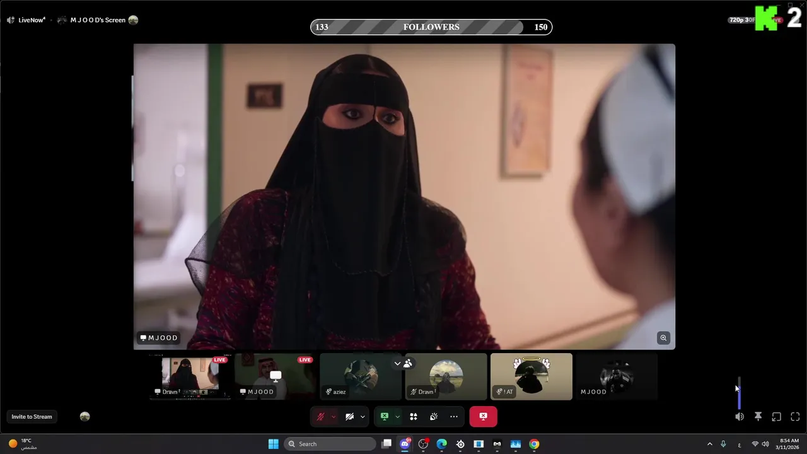The width and height of the screenshot is (807, 454).
Task: Click Invite to Stream button
Action: [32, 417]
